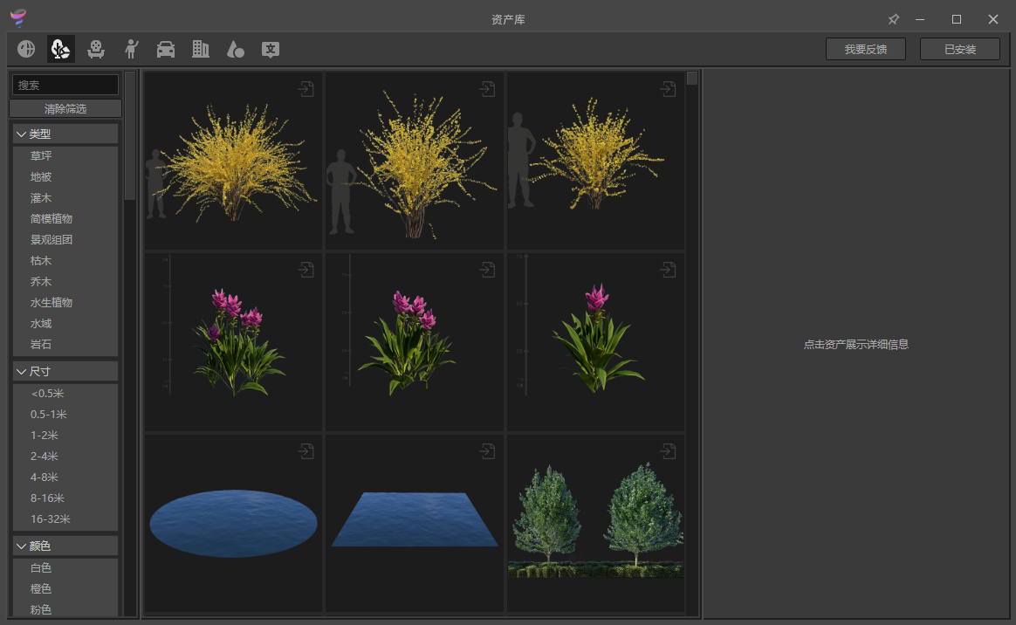Select the primitive shapes category icon
The width and height of the screenshot is (1016, 625).
236,49
